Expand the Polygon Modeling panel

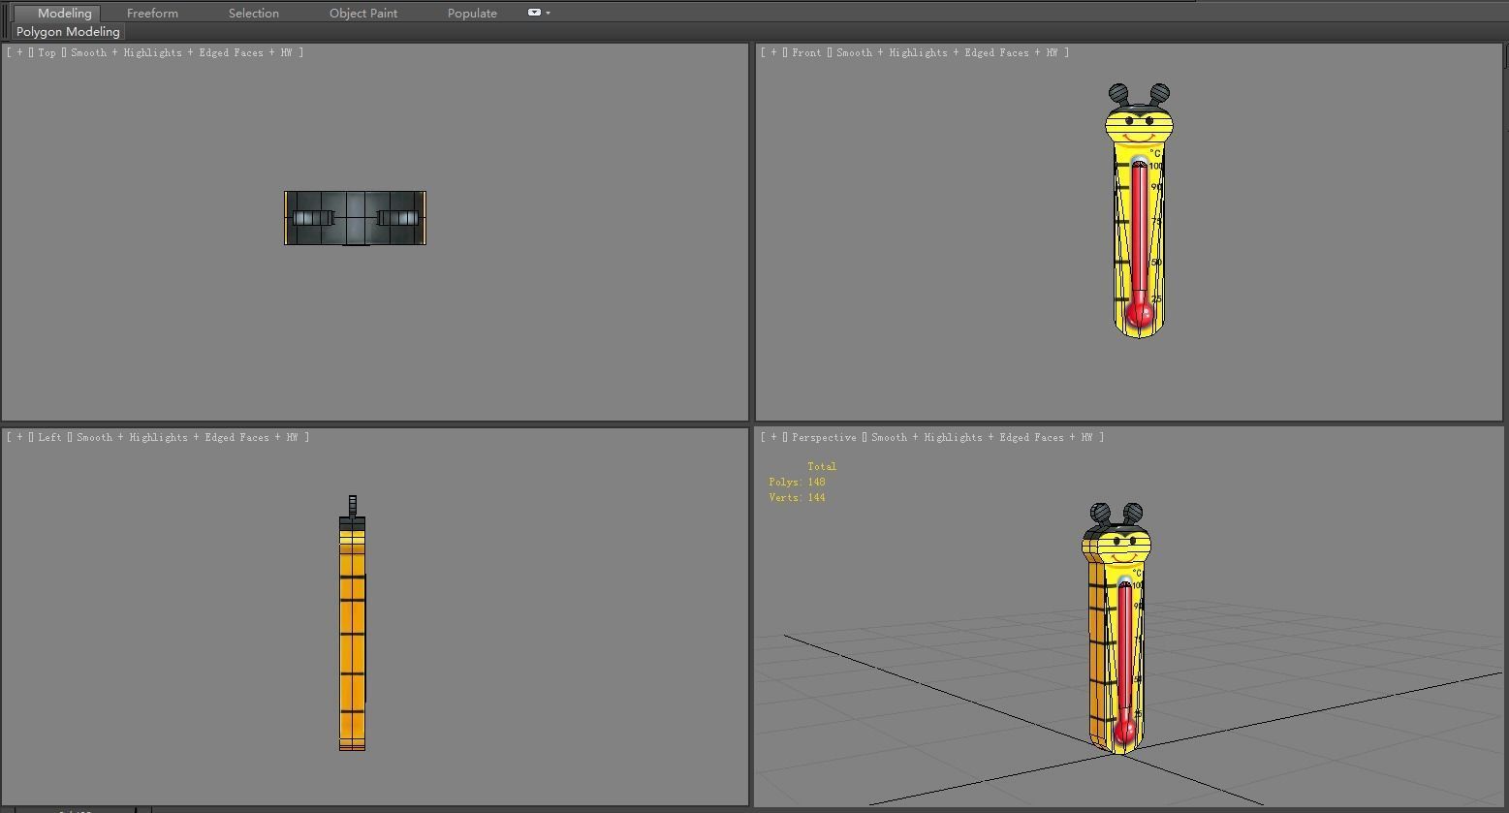coord(68,32)
